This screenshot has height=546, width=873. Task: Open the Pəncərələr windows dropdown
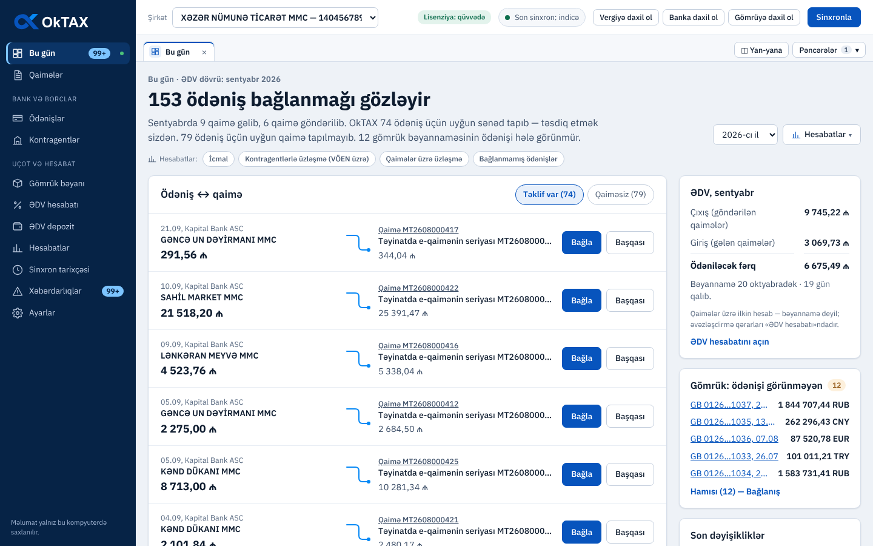pos(829,50)
